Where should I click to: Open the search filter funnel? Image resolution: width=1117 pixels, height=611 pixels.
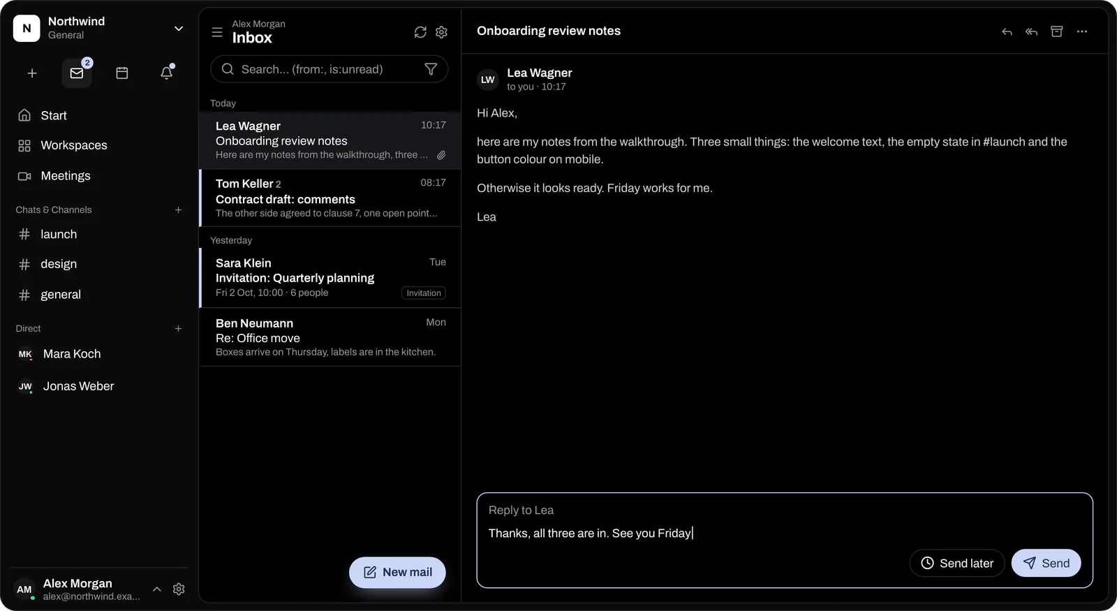coord(431,69)
